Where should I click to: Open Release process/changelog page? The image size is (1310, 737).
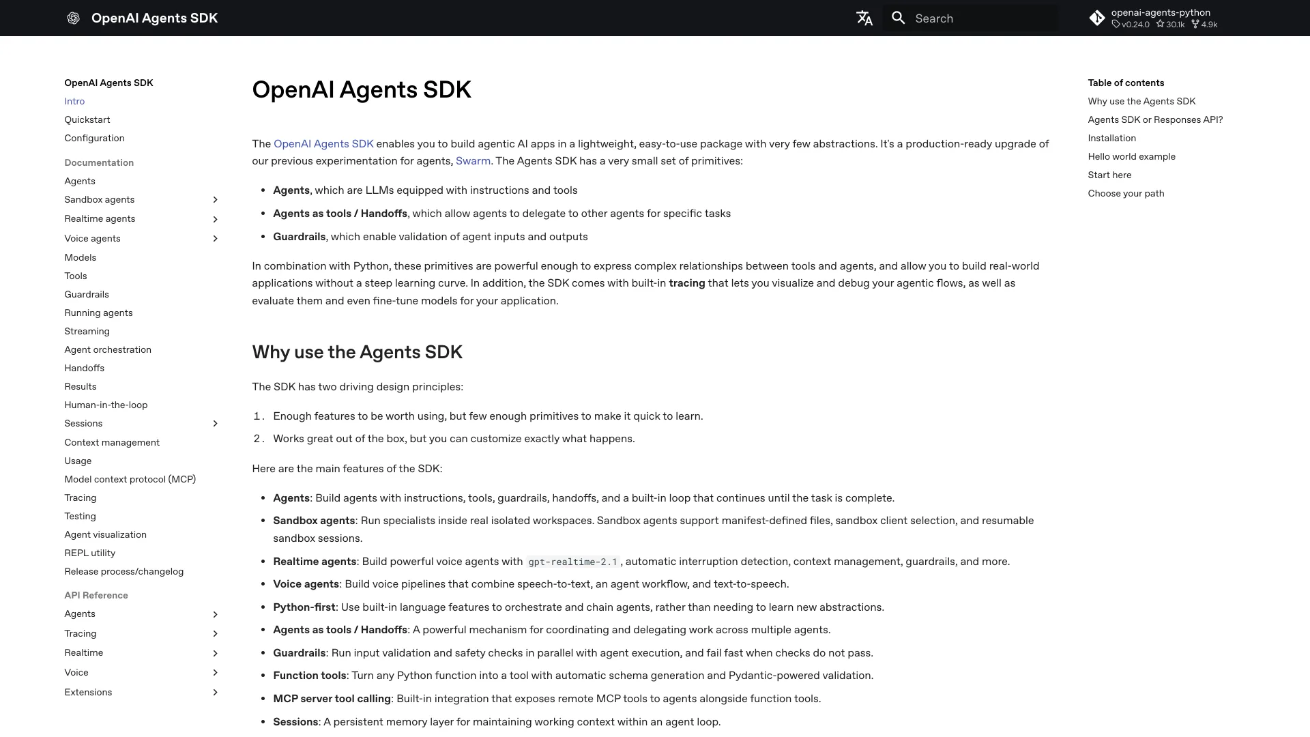pyautogui.click(x=123, y=571)
